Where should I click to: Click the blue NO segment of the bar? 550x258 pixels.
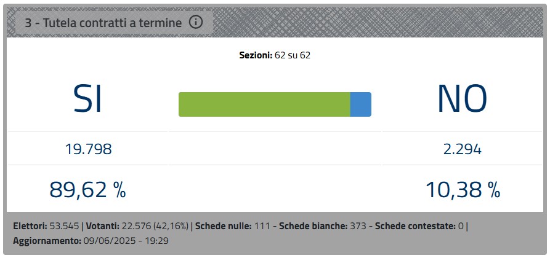(360, 104)
